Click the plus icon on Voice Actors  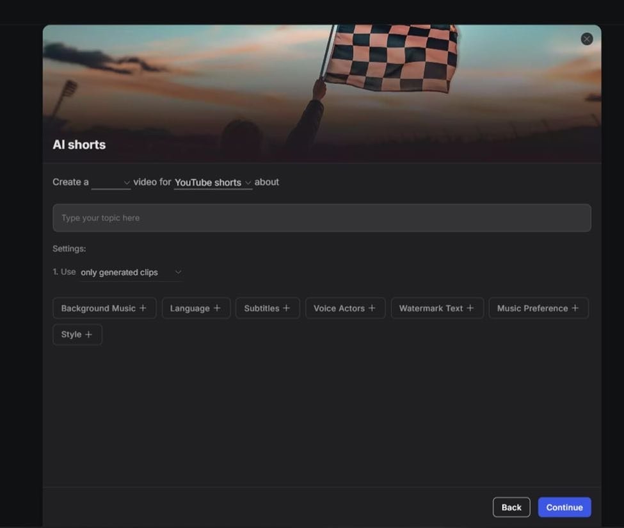(x=372, y=308)
